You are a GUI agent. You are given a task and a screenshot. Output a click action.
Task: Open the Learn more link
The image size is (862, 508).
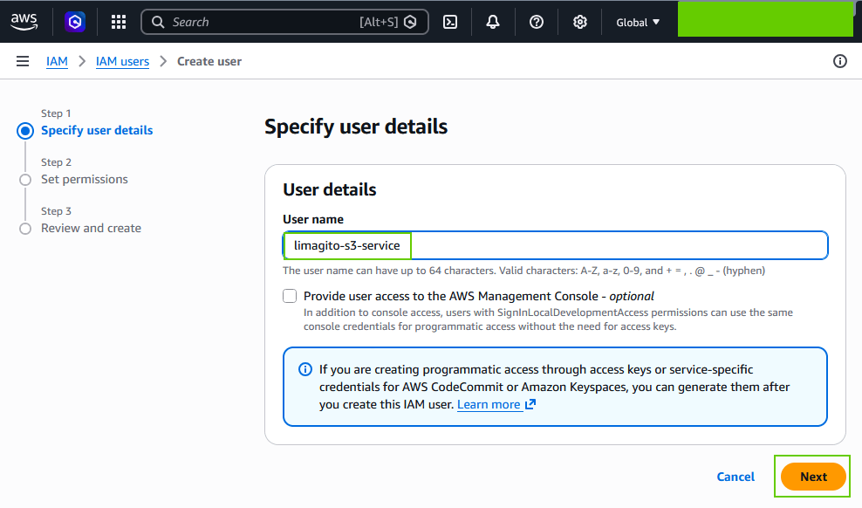[x=489, y=404]
